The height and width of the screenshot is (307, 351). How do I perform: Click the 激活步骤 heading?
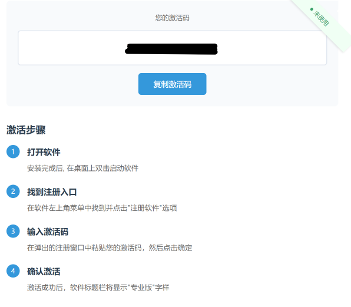pyautogui.click(x=26, y=130)
